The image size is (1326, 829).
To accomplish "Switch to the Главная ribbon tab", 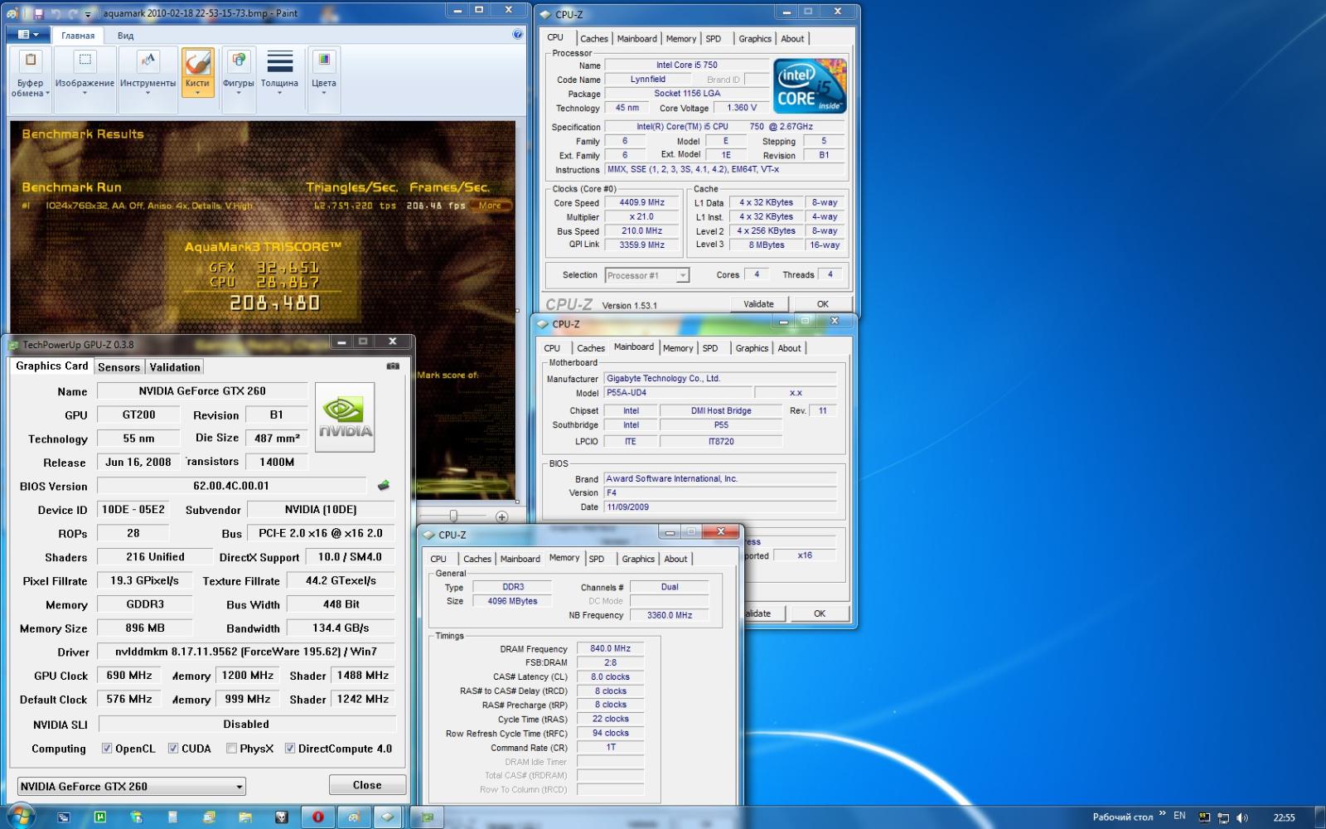I will [x=78, y=36].
